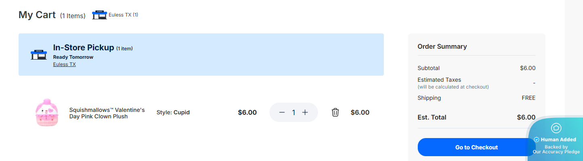Click the store icon beside My Cart
Viewport: 583px width, 161px height.
pos(99,15)
